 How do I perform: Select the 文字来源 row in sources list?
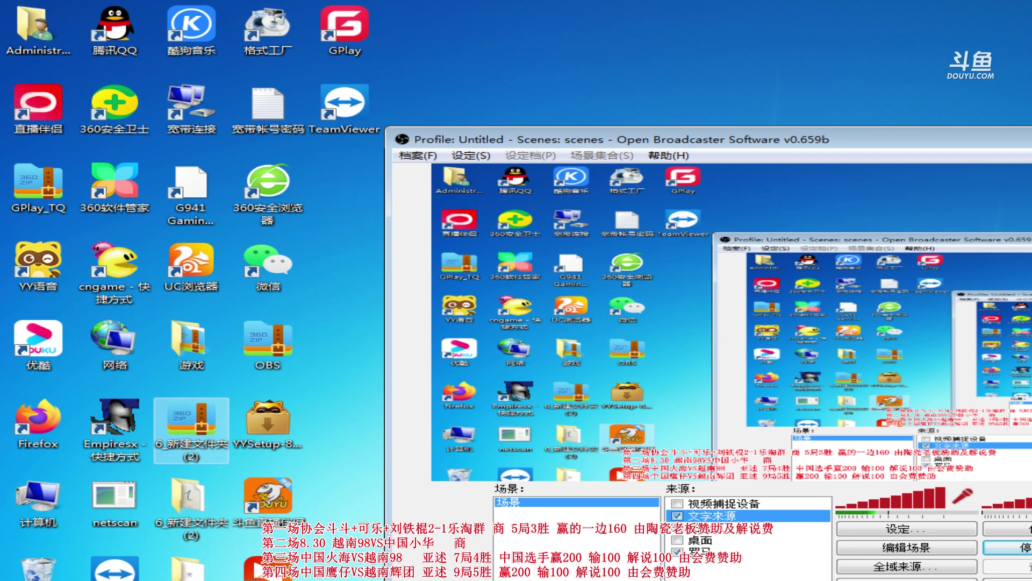[748, 516]
